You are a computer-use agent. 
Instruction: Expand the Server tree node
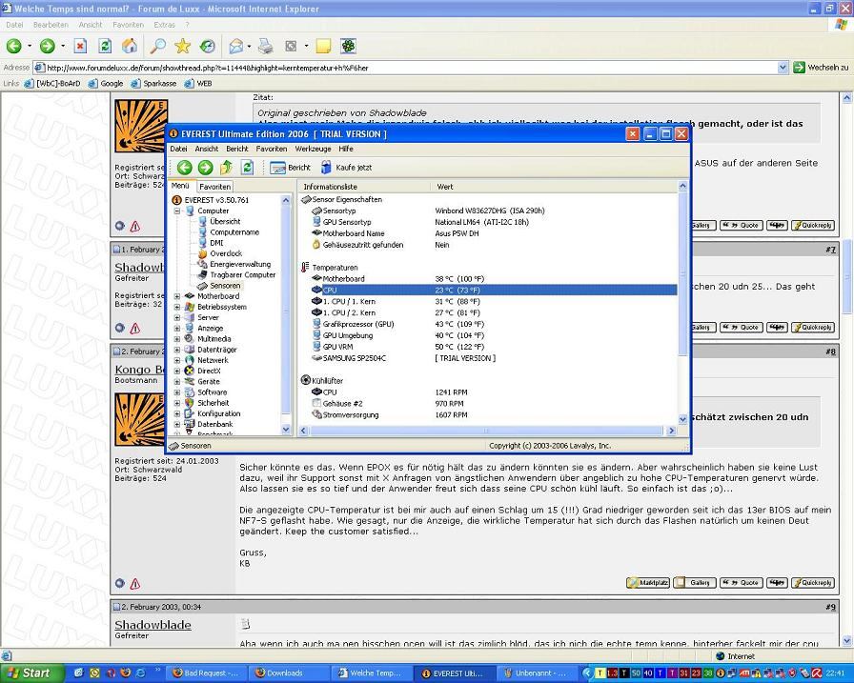(x=177, y=317)
